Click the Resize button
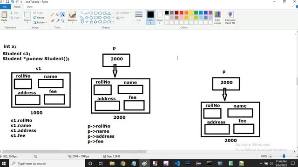This screenshot has height=167, width=298. [x=39, y=18]
